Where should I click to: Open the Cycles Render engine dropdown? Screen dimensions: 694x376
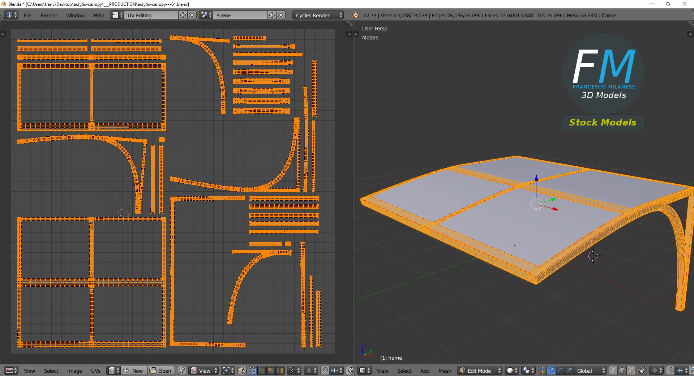(317, 15)
